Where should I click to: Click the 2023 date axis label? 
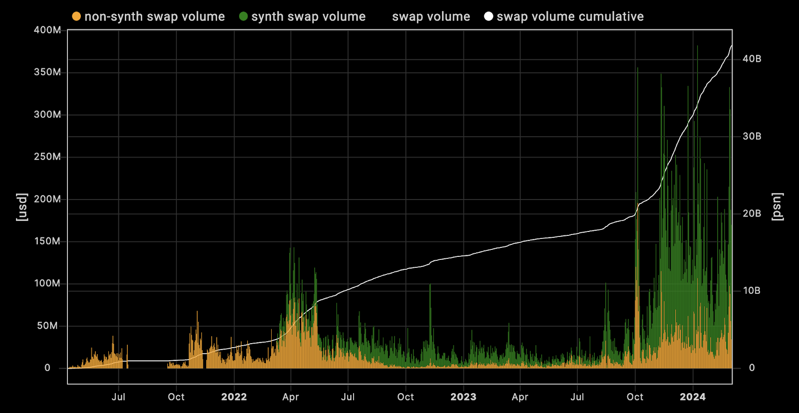463,397
